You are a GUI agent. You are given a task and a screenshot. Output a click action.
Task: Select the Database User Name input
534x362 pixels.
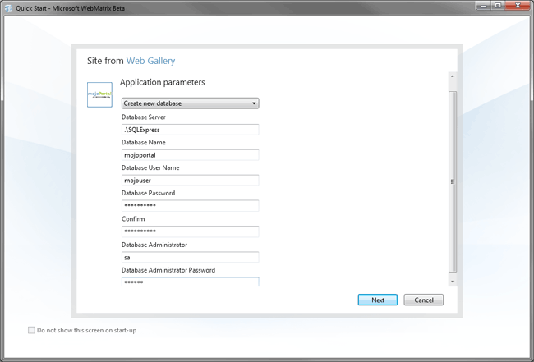190,181
